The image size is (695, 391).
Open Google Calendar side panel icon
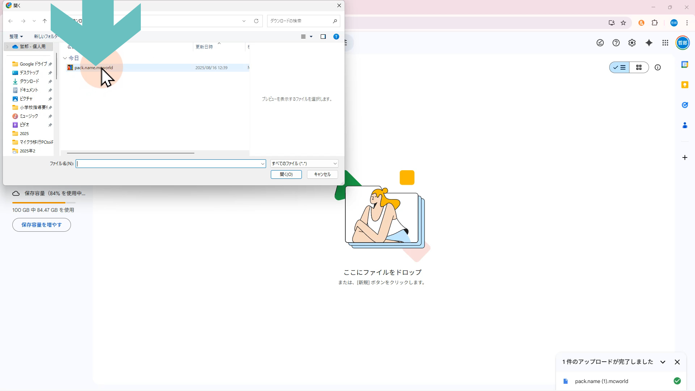click(x=685, y=64)
